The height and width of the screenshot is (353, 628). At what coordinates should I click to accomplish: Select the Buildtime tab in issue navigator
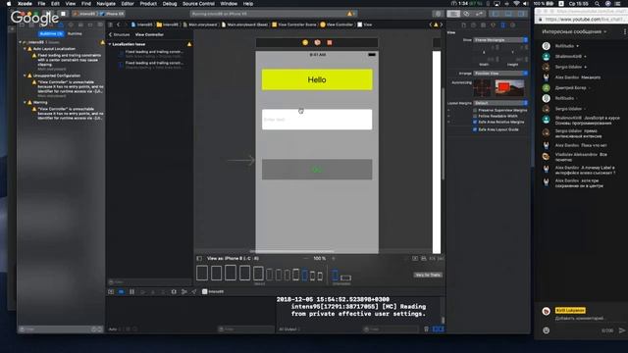(x=51, y=33)
